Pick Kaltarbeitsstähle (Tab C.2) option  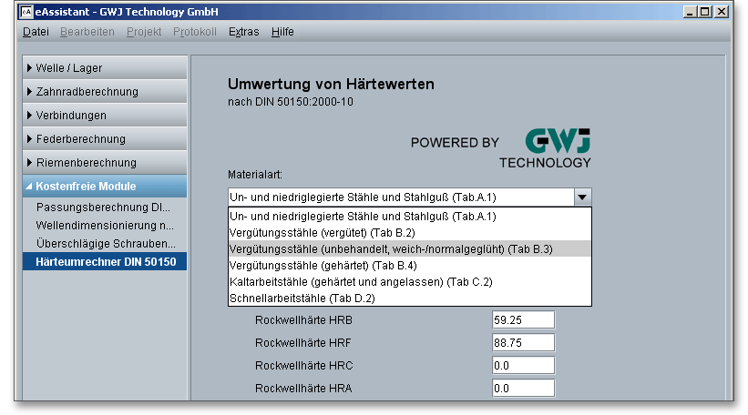(361, 281)
